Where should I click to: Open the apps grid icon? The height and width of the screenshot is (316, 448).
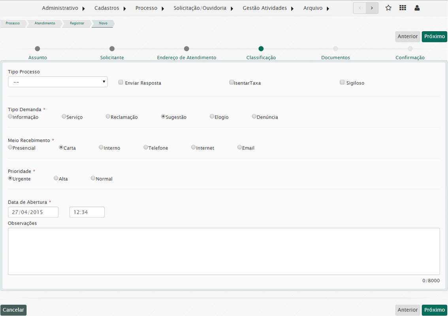[403, 8]
